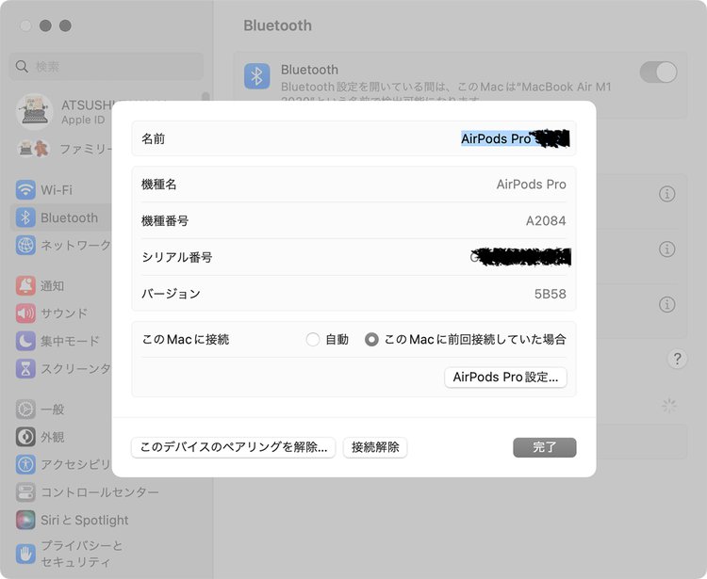Open プライバシーとセキュリティ hand icon
The height and width of the screenshot is (579, 707).
point(25,554)
